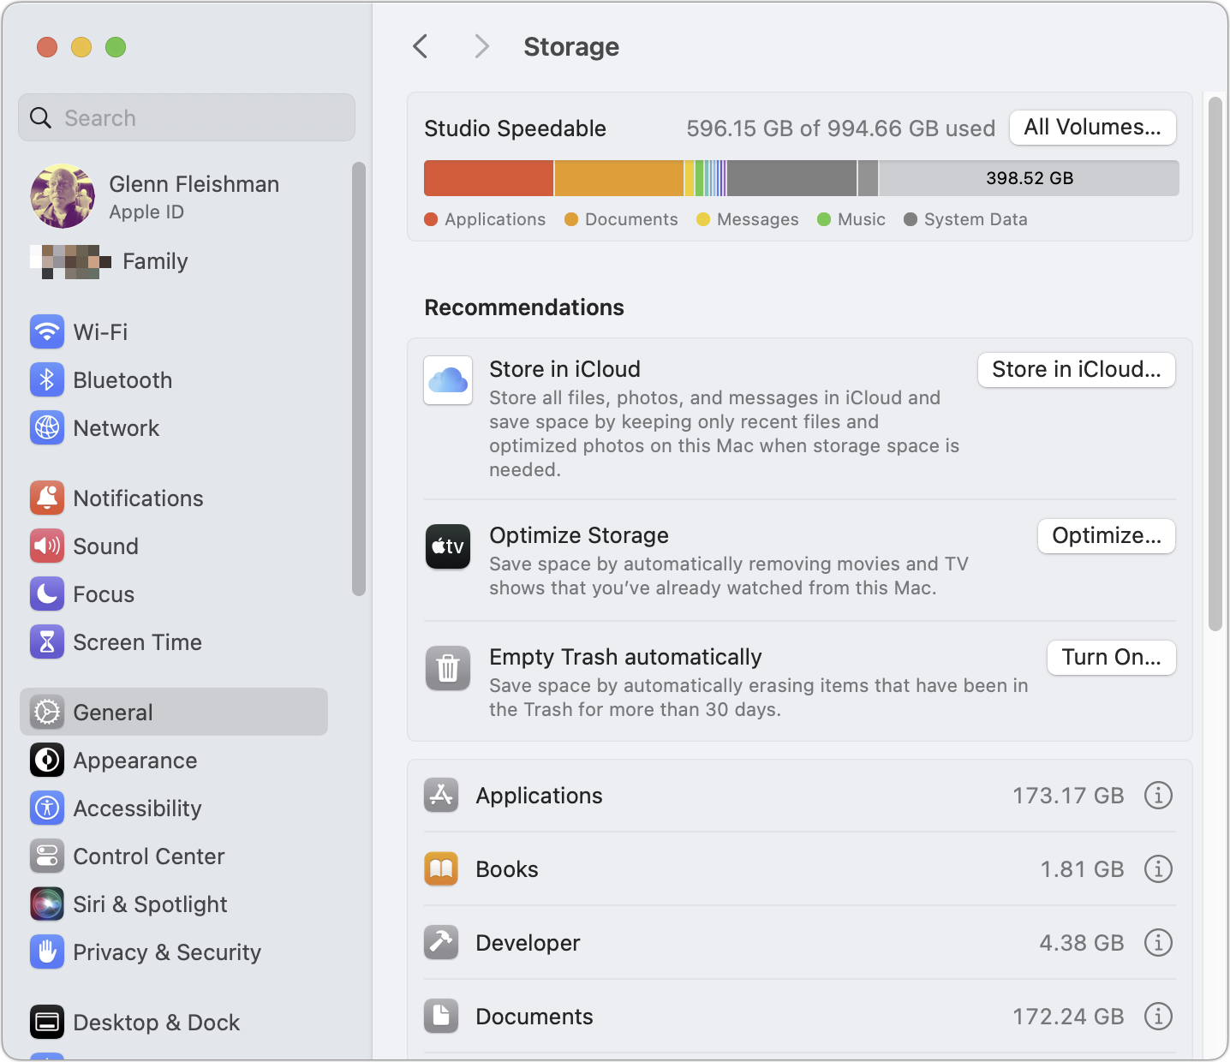Click the Network globe icon
This screenshot has width=1230, height=1062.
point(47,428)
